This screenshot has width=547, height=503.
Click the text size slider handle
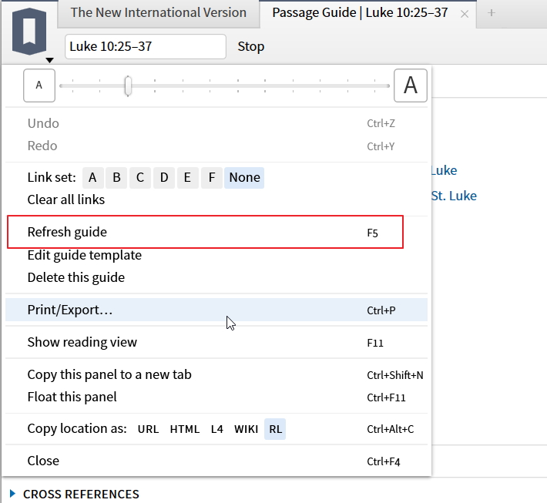128,86
